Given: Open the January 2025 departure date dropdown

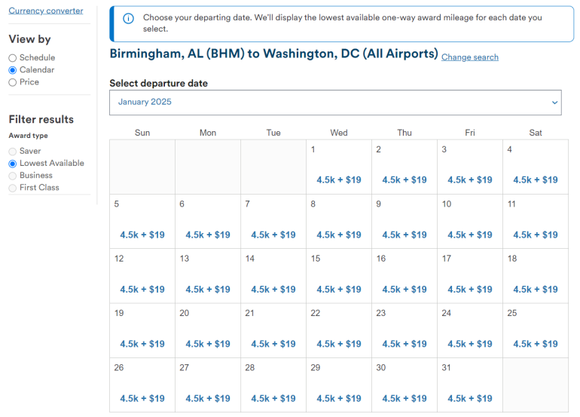Looking at the screenshot, I should [334, 103].
